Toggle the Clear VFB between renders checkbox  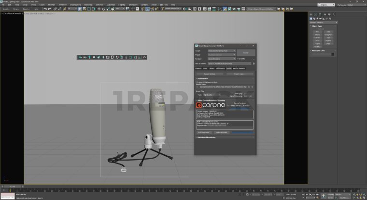click(197, 82)
